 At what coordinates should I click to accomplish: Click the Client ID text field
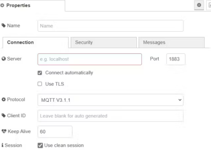pyautogui.click(x=110, y=116)
